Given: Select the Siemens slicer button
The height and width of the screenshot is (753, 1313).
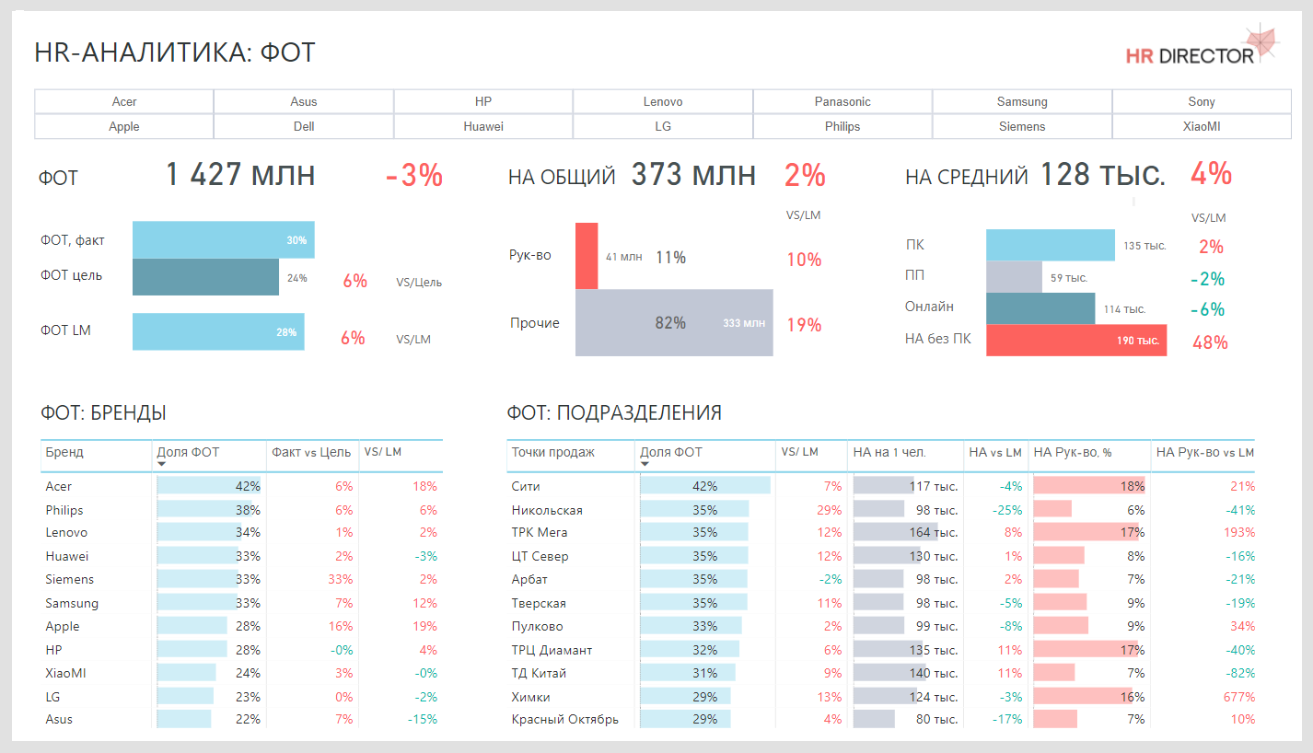Looking at the screenshot, I should 1022,126.
